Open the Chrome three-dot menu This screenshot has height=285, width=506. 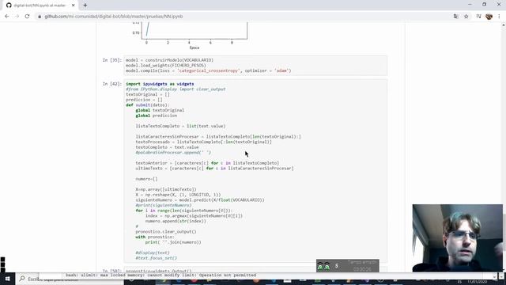[499, 16]
